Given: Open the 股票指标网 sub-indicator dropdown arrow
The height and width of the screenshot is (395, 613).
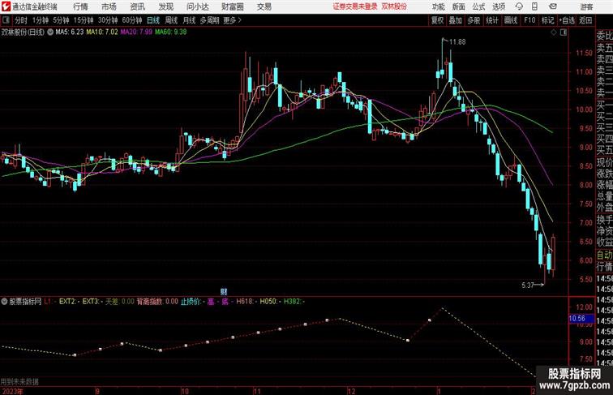Looking at the screenshot, I should point(3,301).
